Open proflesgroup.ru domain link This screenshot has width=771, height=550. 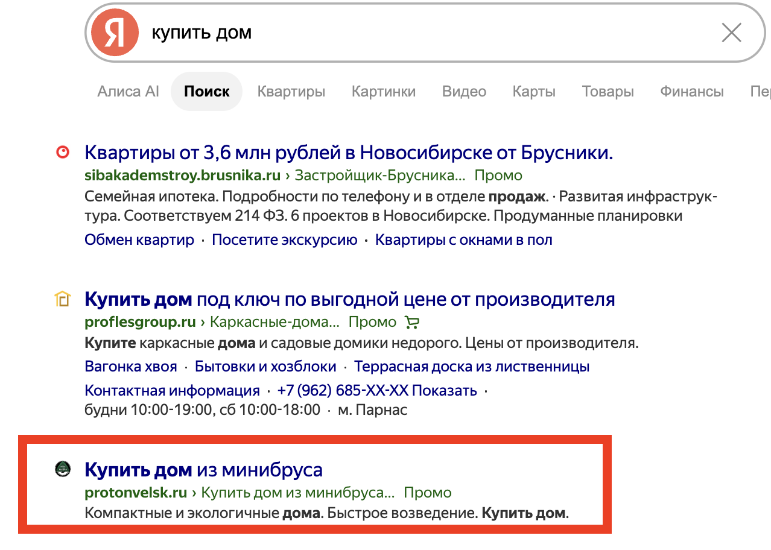click(x=140, y=321)
